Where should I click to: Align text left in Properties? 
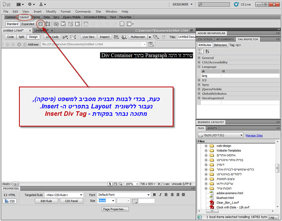click(166, 194)
